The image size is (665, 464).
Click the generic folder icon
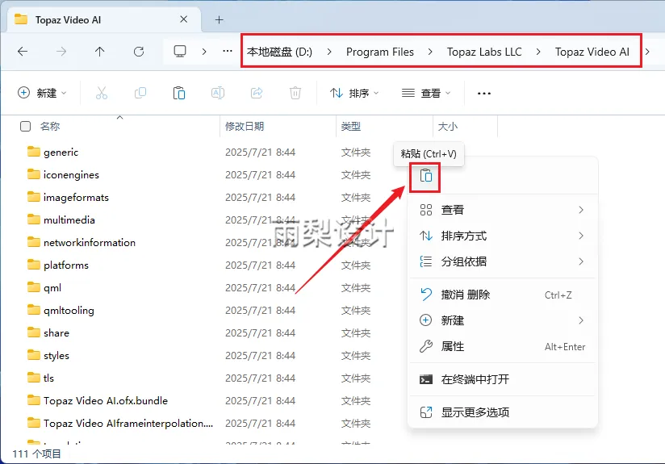coord(34,152)
